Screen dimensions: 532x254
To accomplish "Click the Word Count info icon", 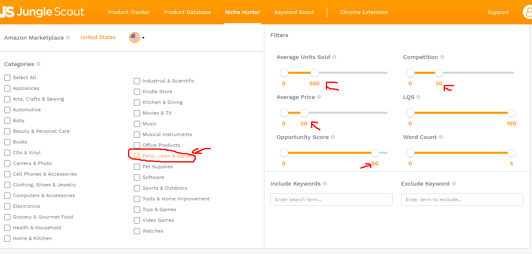I will pos(441,137).
